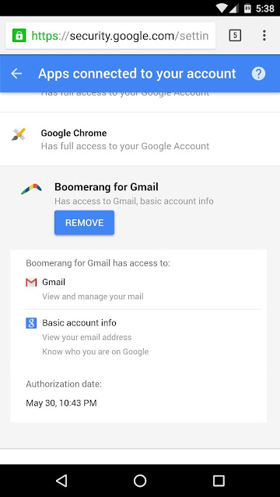Image resolution: width=280 pixels, height=497 pixels.
Task: Tap the green secure lock icon
Action: (19, 36)
